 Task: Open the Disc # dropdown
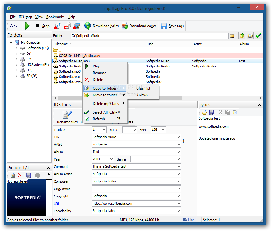[x=134, y=130]
